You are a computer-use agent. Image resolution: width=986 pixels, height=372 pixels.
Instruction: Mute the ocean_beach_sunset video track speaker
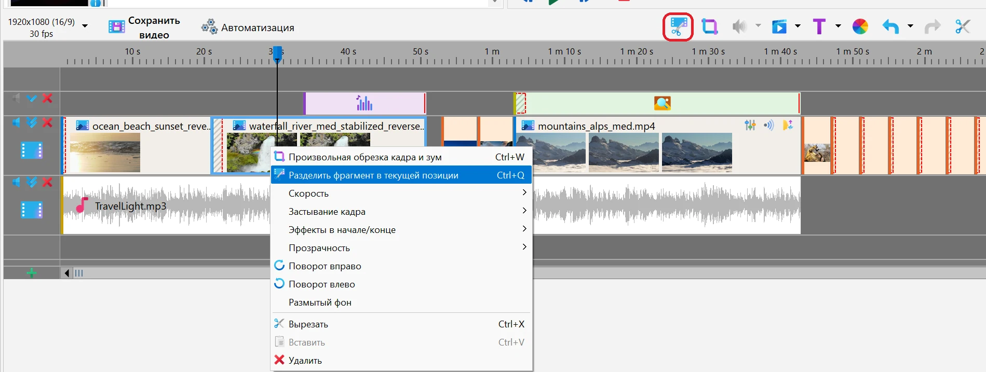tap(16, 122)
